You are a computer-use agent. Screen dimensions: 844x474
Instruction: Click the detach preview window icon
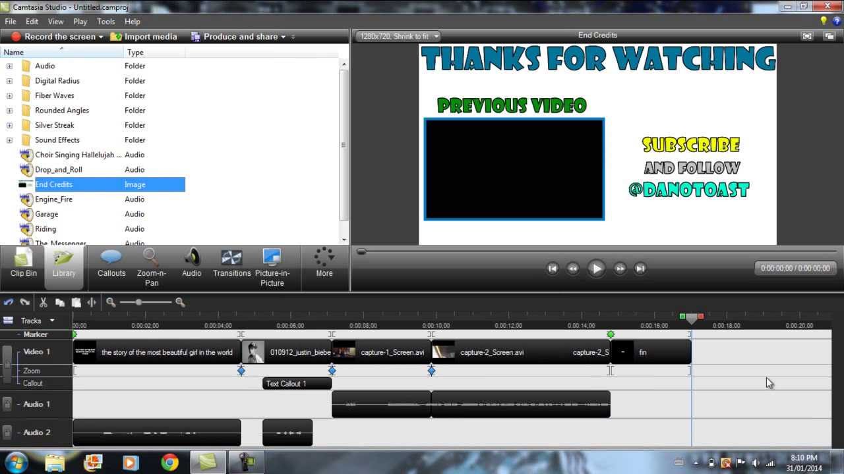pyautogui.click(x=829, y=36)
